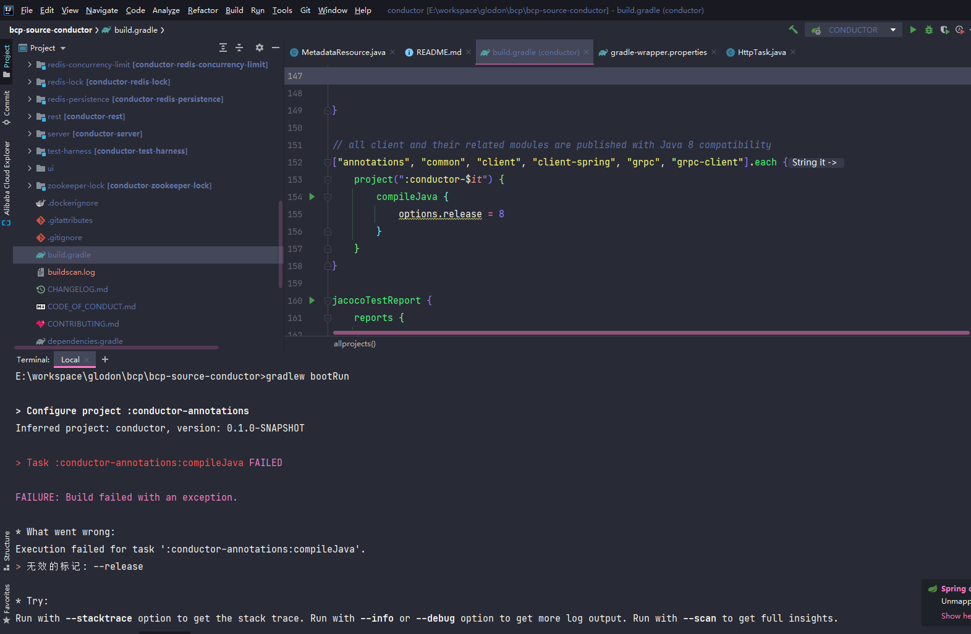Image resolution: width=971 pixels, height=634 pixels.
Task: Expand the ui folder
Action: pyautogui.click(x=30, y=168)
